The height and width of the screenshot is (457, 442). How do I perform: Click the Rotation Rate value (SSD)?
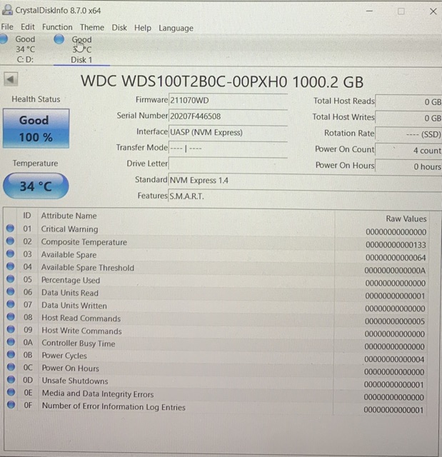pos(408,134)
